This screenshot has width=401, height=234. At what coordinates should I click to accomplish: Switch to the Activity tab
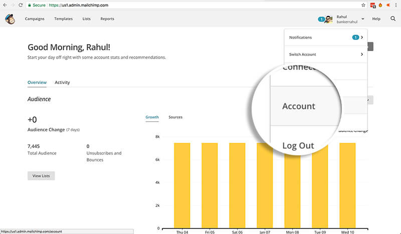click(x=62, y=82)
